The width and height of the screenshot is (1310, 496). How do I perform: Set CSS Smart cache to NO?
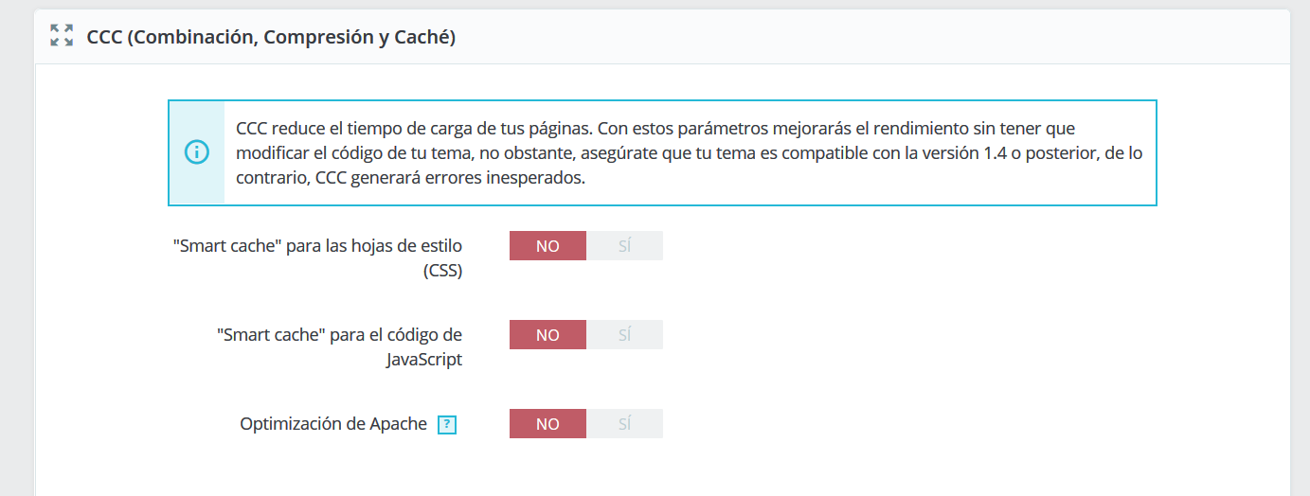(x=547, y=246)
